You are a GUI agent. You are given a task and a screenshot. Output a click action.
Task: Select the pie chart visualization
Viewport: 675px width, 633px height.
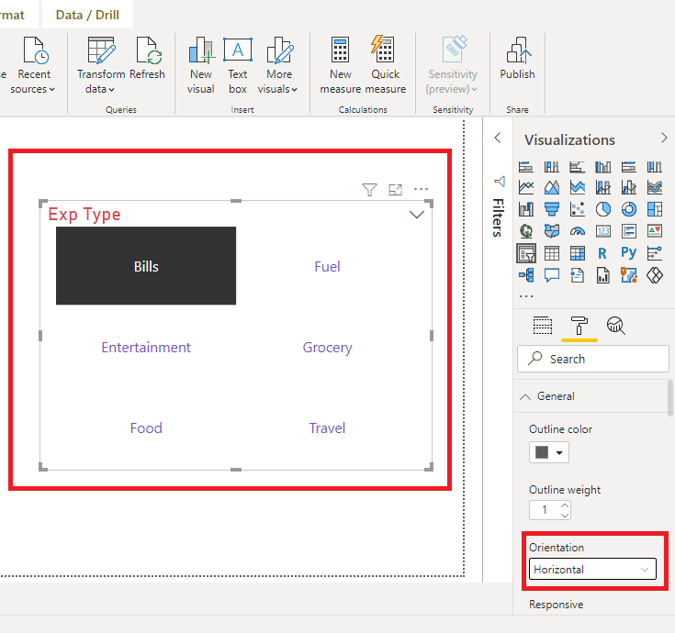coord(603,209)
